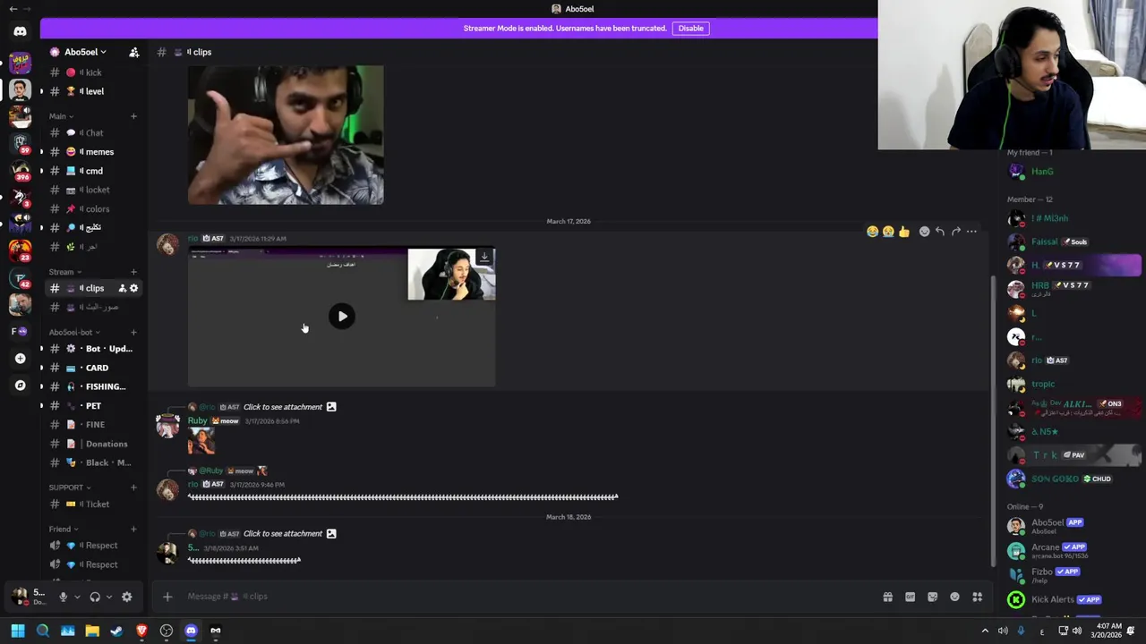Open the emoji picker in message bar
Viewport: 1146px width, 644px height.
(x=954, y=597)
